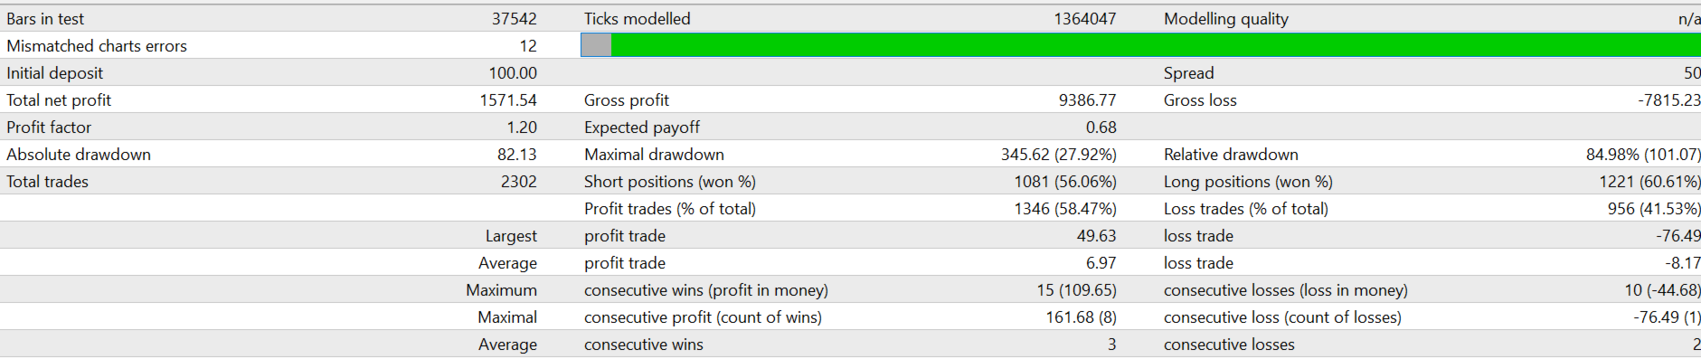Screen dimensions: 1701x359
Task: Select the Profit factor value 1.20
Action: coord(522,128)
